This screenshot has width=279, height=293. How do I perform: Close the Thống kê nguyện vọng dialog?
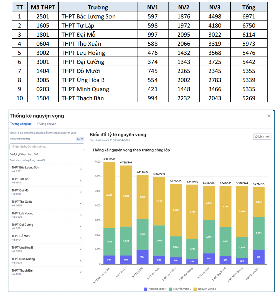coord(269,116)
